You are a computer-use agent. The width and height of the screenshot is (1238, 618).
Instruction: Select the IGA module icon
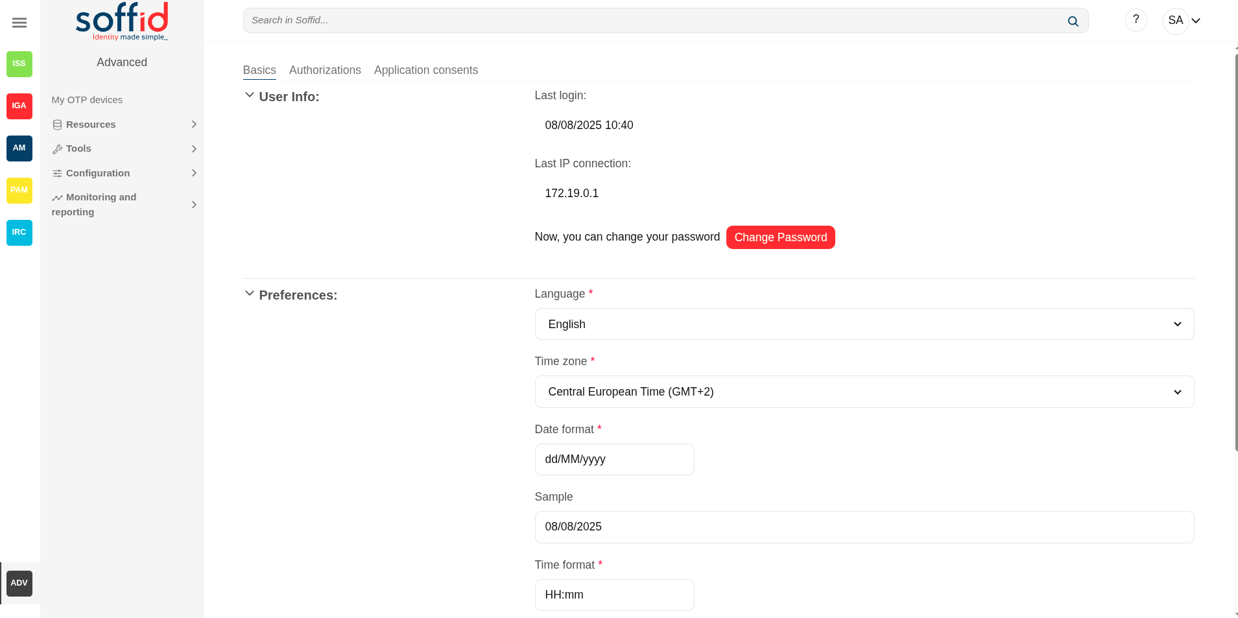(19, 106)
